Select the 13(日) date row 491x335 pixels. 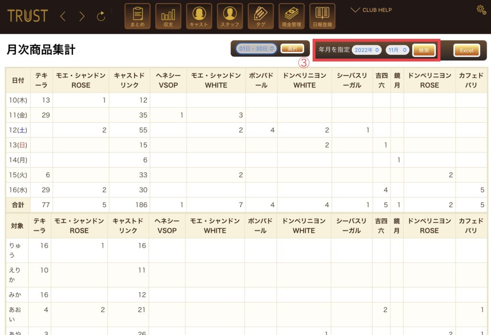coord(246,145)
